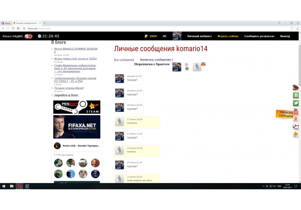Click komario14 avatar in Переписка header
This screenshot has height=210, width=301.
pyautogui.click(x=177, y=67)
